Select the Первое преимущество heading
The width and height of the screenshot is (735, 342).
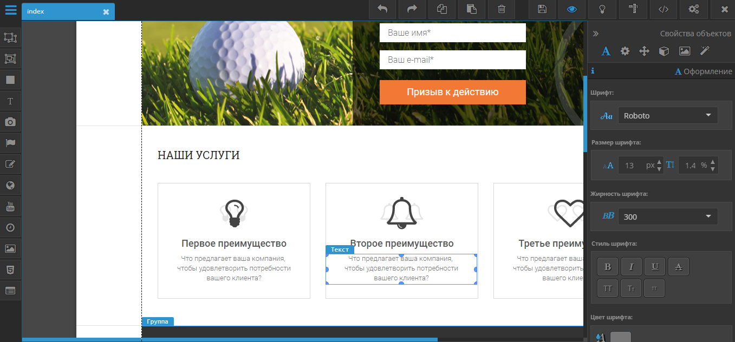pos(234,244)
